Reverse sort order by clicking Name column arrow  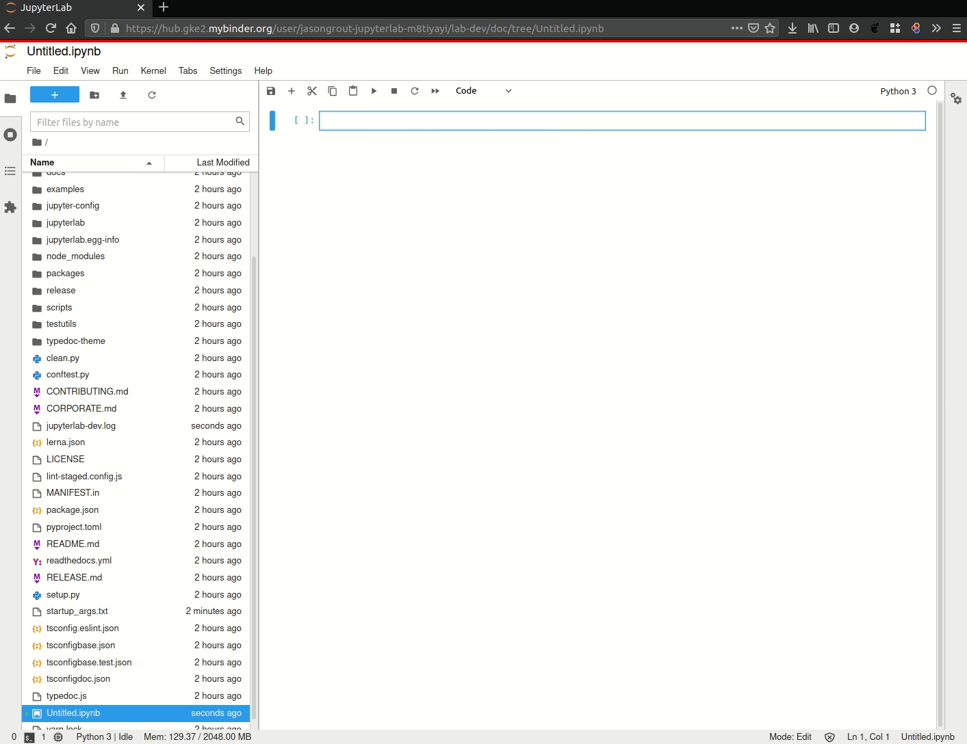(x=149, y=163)
